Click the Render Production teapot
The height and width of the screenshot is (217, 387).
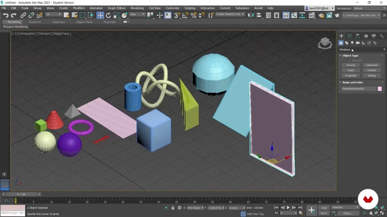pos(337,15)
